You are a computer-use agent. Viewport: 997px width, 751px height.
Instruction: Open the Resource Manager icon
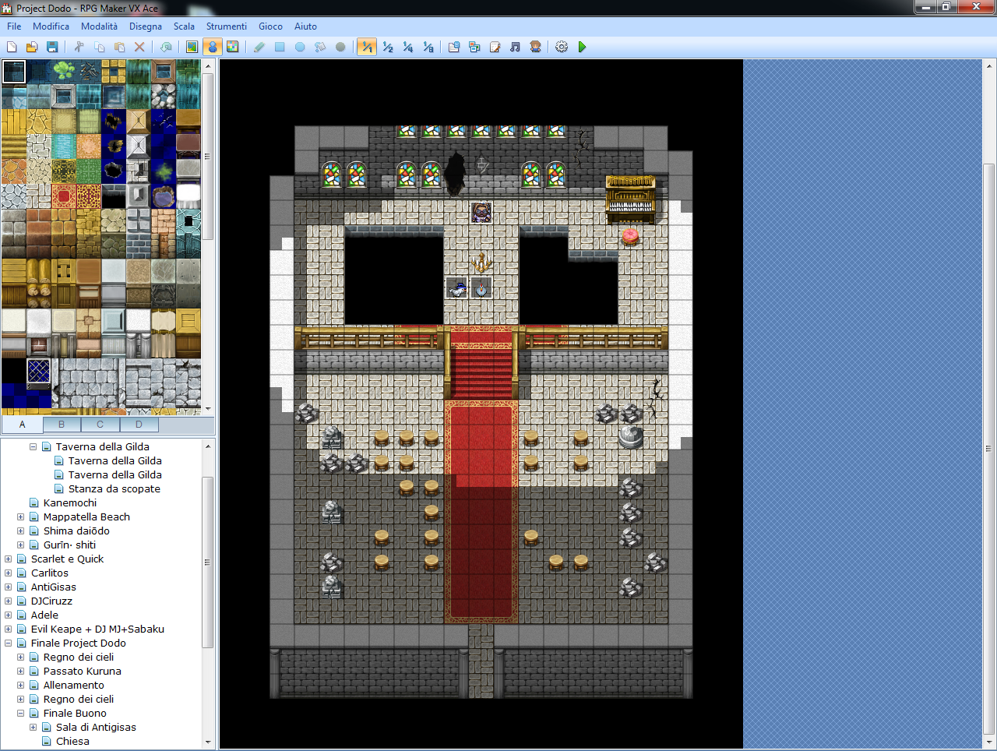pos(474,47)
